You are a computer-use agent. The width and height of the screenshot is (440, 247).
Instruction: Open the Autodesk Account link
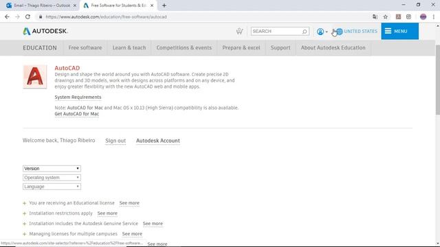pyautogui.click(x=158, y=141)
